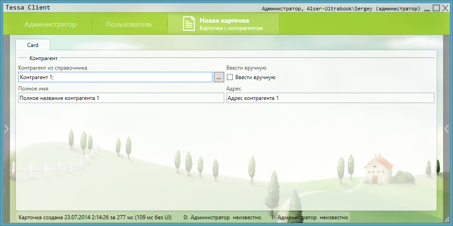Close the Tessa Client window
Viewport: 453px width, 226px height.
pyautogui.click(x=445, y=8)
